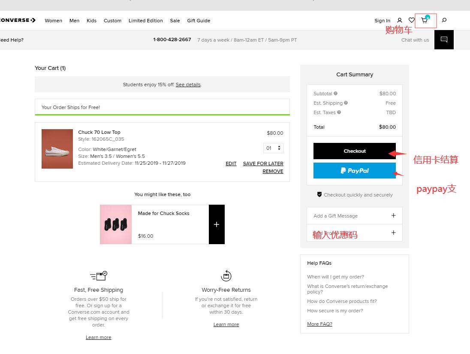
Task: Click the Est. Shipping info icon
Action: [346, 103]
